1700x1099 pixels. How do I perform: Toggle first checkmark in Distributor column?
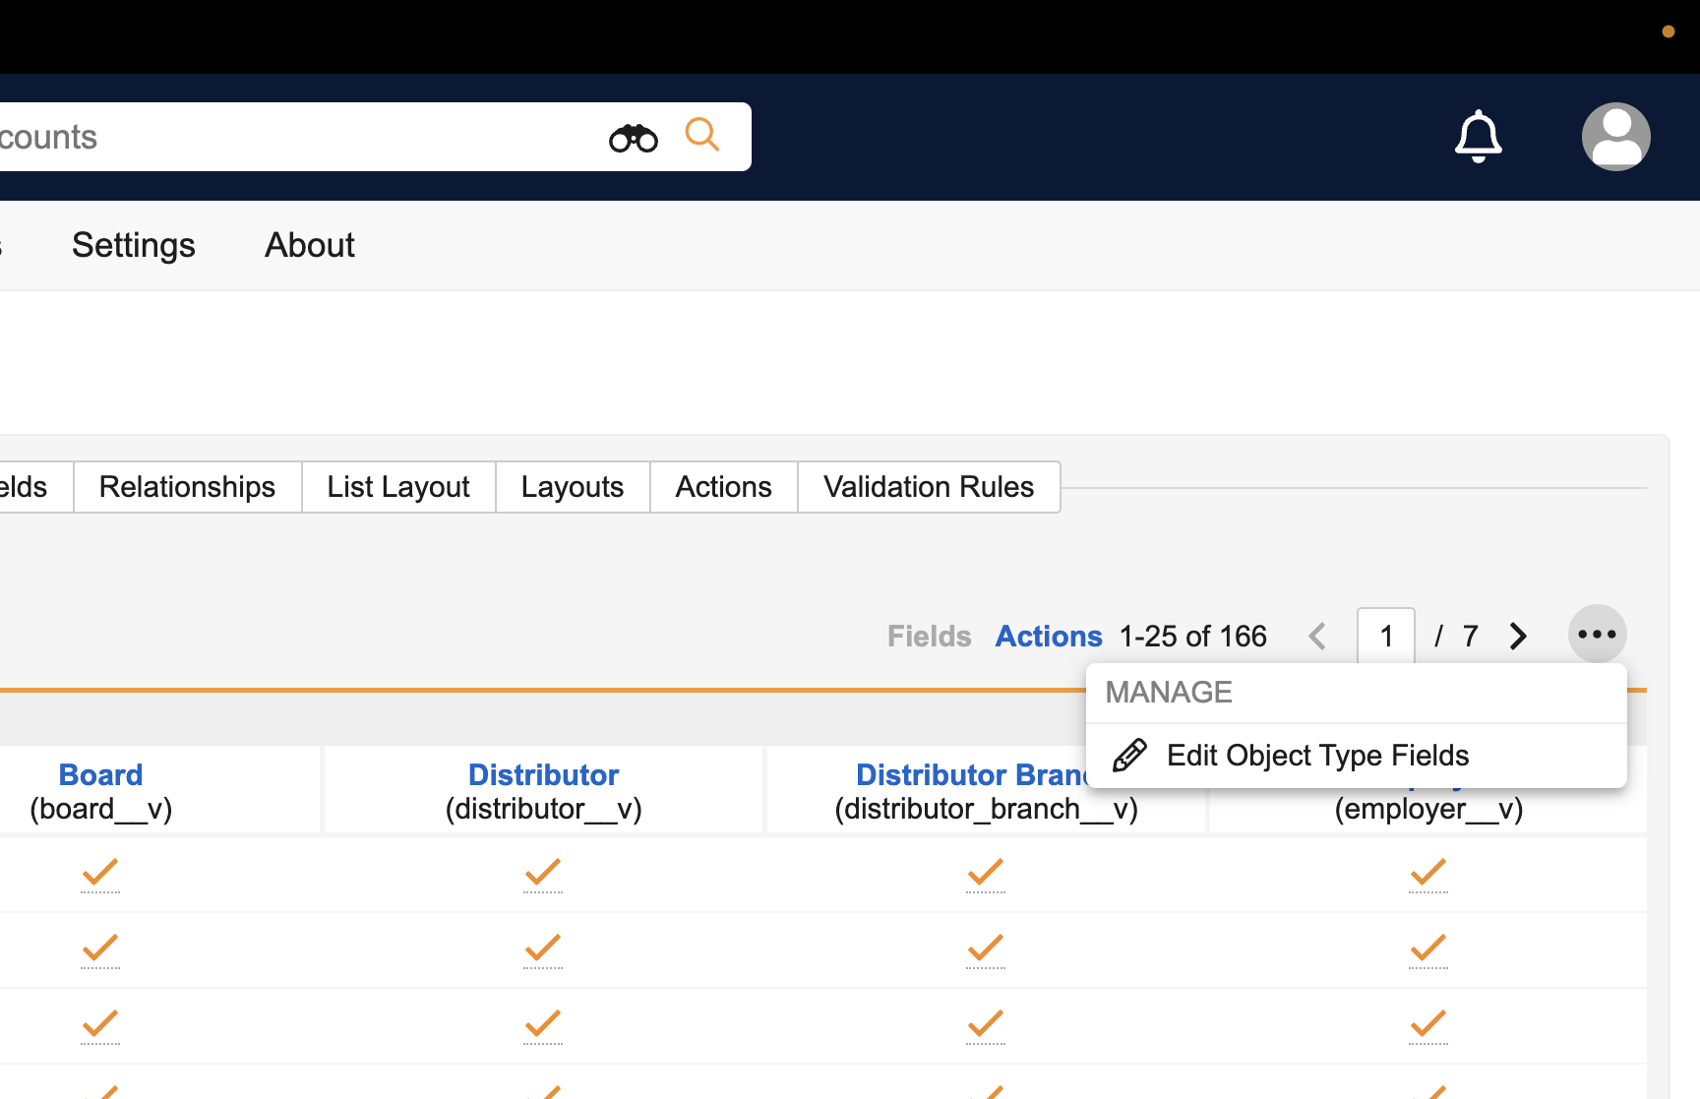[x=543, y=873]
